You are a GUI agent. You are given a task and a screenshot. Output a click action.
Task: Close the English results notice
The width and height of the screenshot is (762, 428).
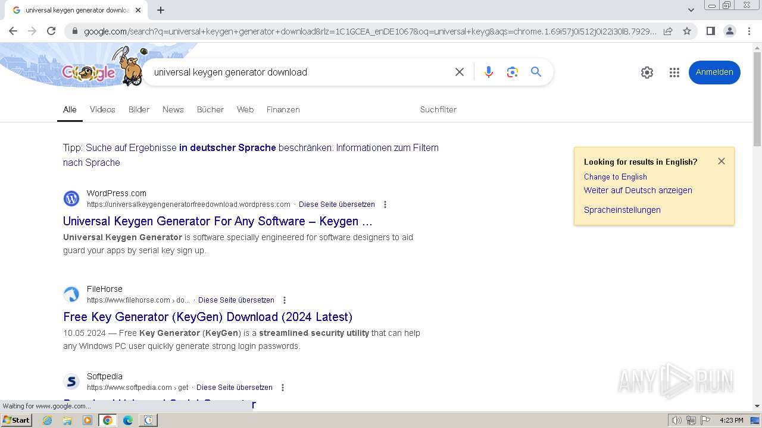coord(722,161)
